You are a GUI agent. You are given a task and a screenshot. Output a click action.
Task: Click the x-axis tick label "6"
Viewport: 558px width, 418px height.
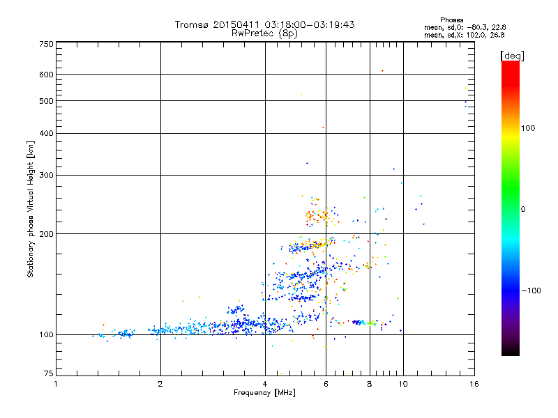tap(326, 384)
